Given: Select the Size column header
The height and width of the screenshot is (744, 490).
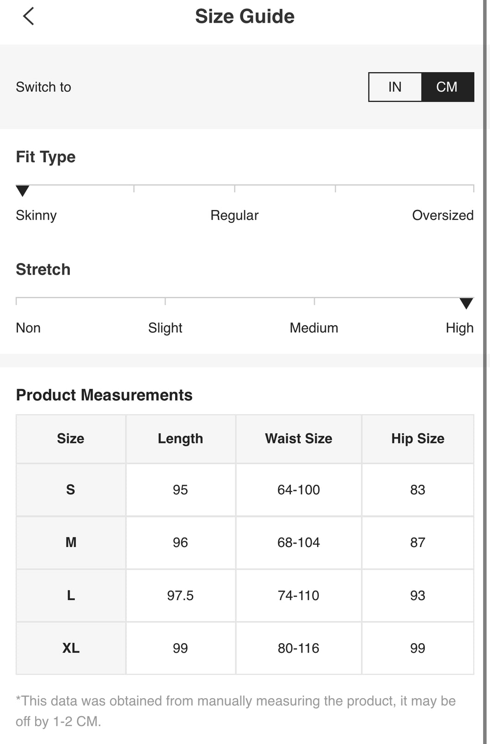Looking at the screenshot, I should pyautogui.click(x=71, y=439).
